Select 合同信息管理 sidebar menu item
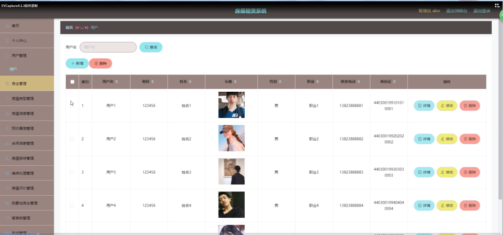This screenshot has height=235, width=503. 29,143
